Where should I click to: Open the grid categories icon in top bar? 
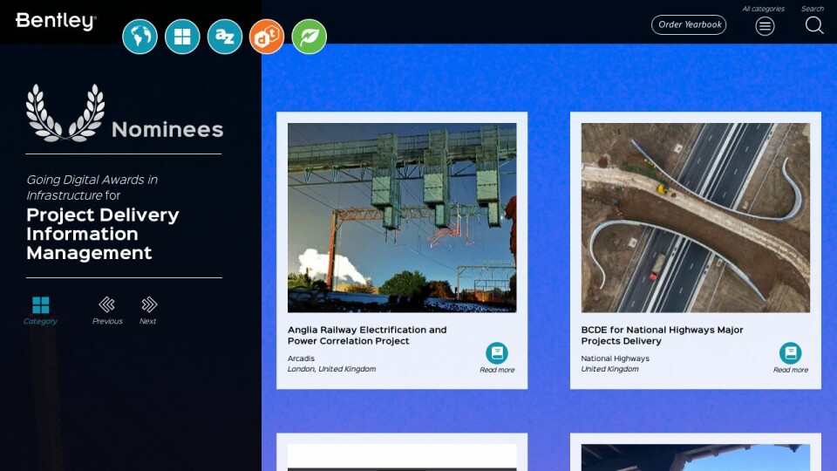182,37
